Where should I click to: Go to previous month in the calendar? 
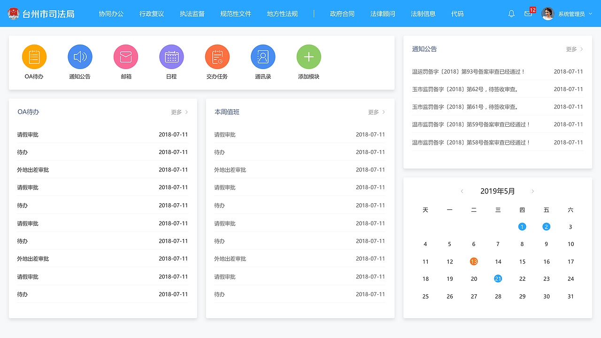462,191
